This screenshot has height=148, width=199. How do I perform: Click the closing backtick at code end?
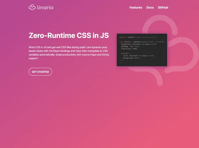[x=120, y=63]
